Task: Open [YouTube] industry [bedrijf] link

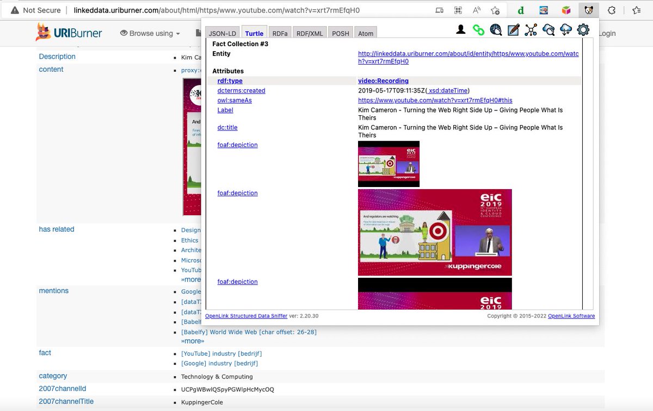Action: (221, 354)
